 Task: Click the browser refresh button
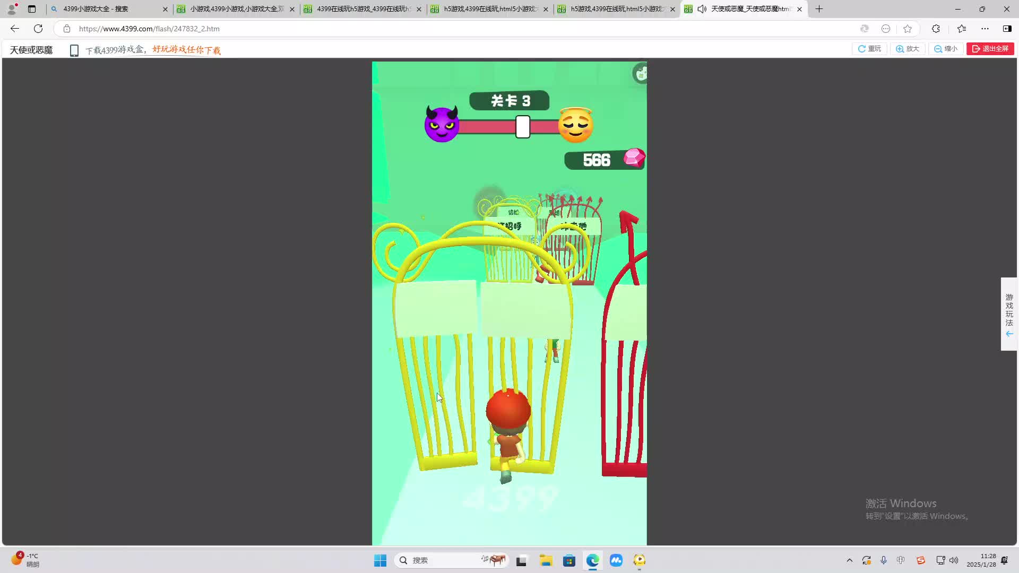coord(38,29)
